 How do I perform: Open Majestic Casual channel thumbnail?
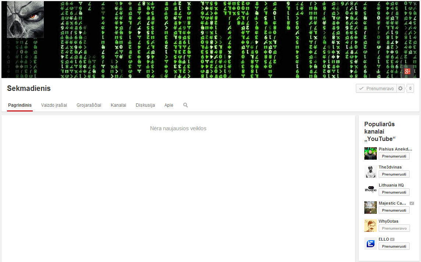[x=371, y=208]
